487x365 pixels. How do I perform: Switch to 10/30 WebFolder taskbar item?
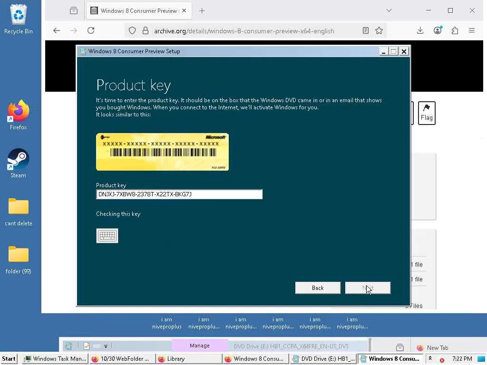click(121, 359)
